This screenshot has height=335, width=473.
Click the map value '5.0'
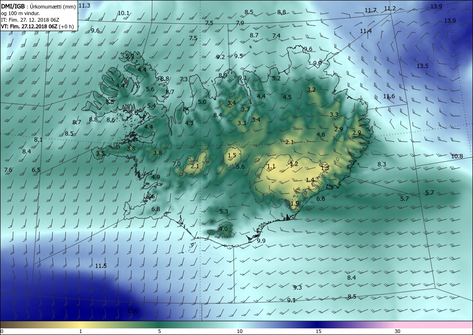coord(202,102)
